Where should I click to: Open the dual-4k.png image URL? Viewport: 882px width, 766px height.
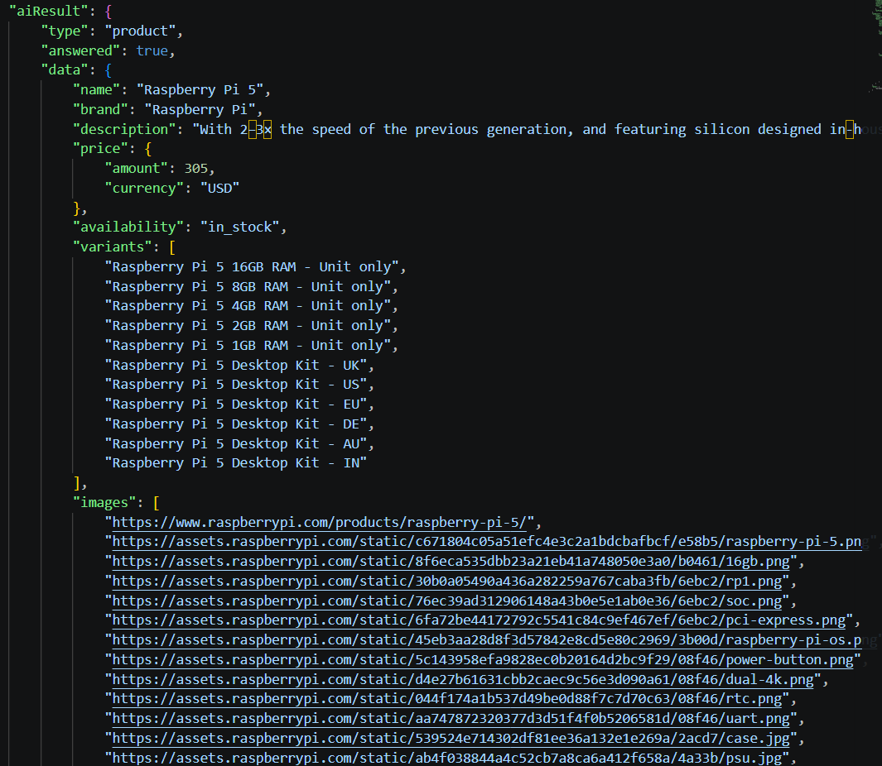coord(463,680)
